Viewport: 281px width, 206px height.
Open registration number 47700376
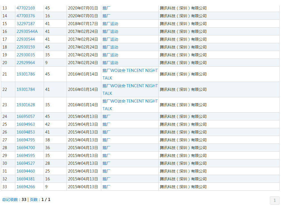26,16
